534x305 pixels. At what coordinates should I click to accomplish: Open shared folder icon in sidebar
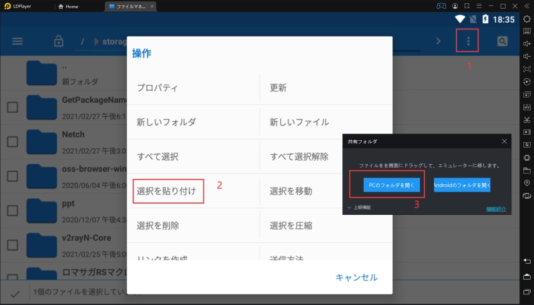click(527, 170)
